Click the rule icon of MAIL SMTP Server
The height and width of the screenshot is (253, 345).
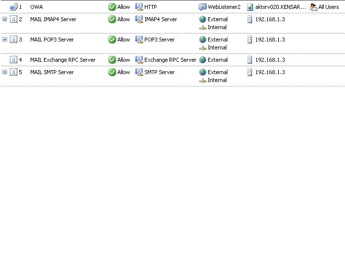[14, 72]
